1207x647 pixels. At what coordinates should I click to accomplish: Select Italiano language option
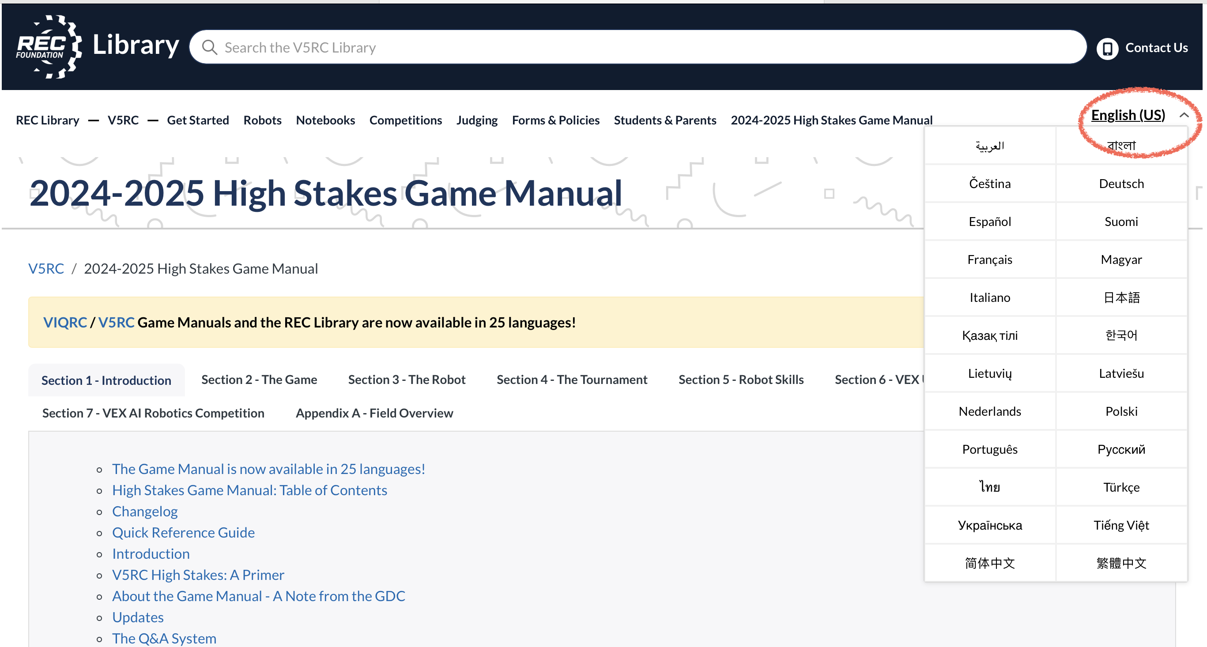click(x=990, y=297)
